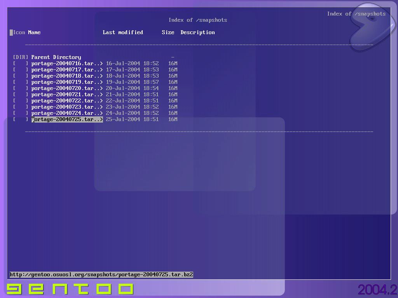
Task: Click the 16M size in the portage-20040725 row
Action: 173,120
